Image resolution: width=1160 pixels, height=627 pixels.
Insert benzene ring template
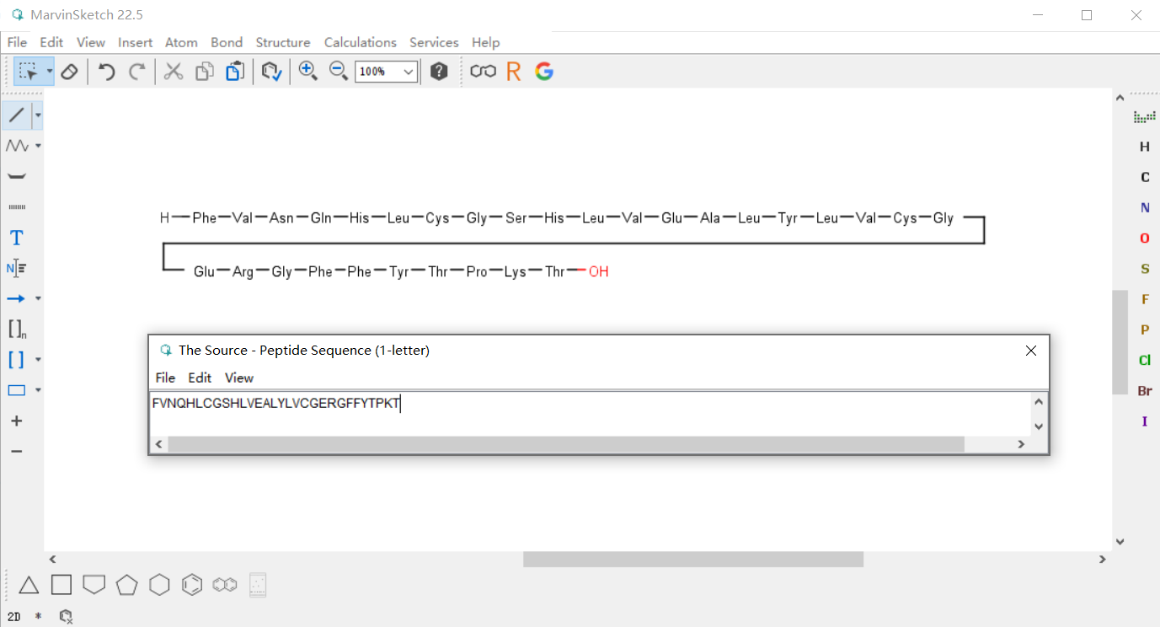pos(192,585)
